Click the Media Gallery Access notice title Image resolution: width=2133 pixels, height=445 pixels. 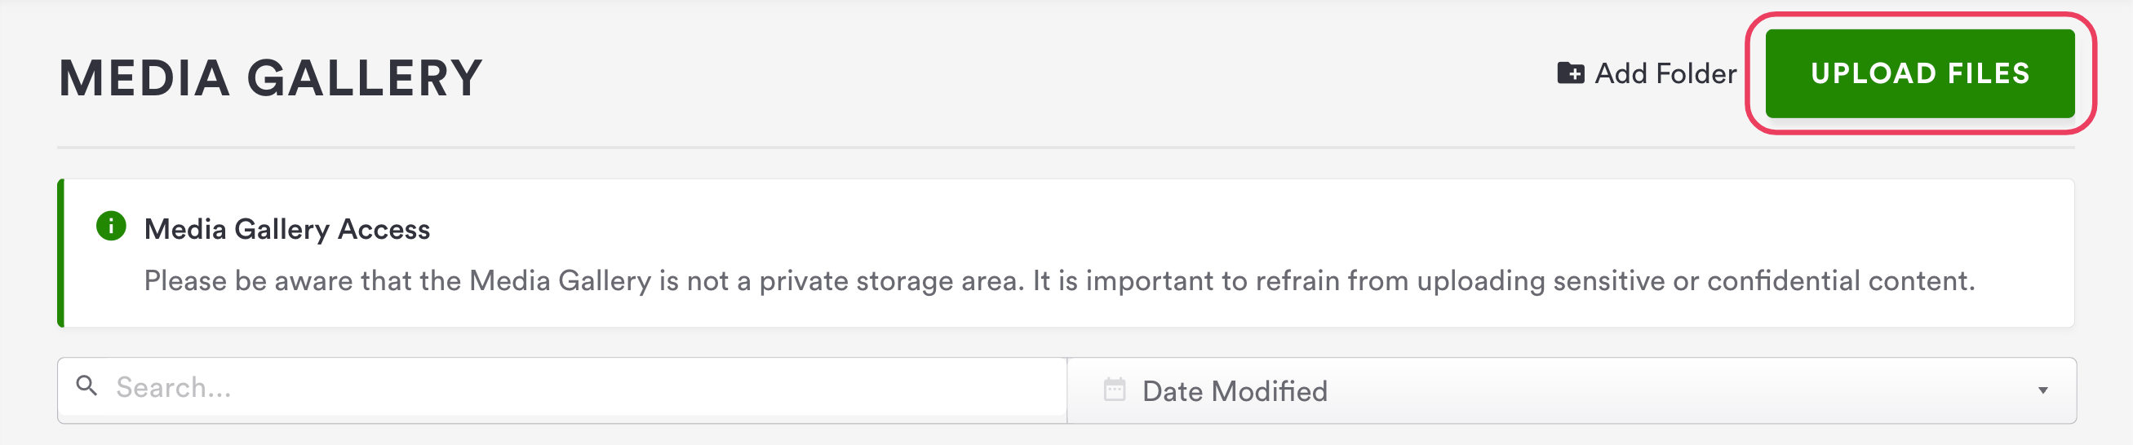(286, 229)
